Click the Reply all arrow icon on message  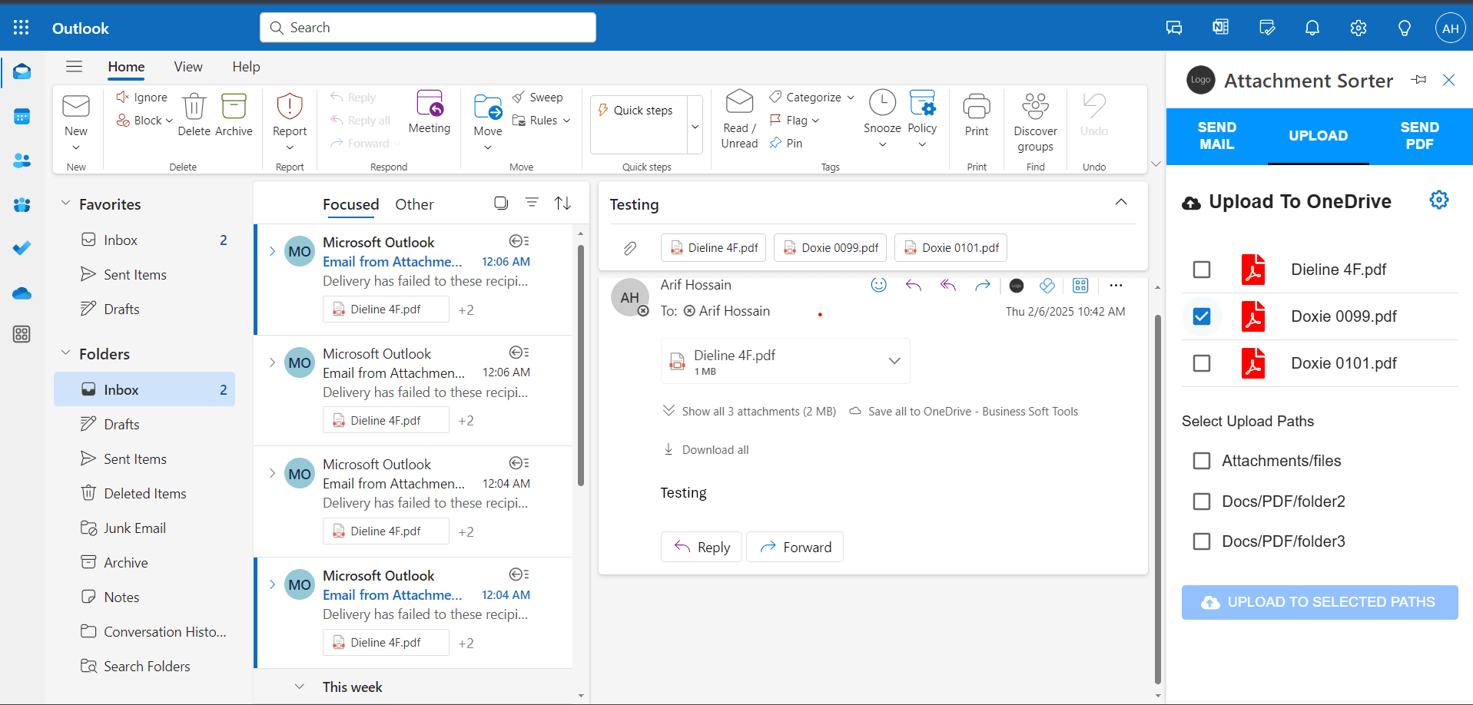tap(948, 285)
